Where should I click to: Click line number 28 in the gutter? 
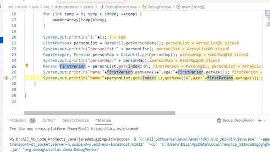(14, 84)
